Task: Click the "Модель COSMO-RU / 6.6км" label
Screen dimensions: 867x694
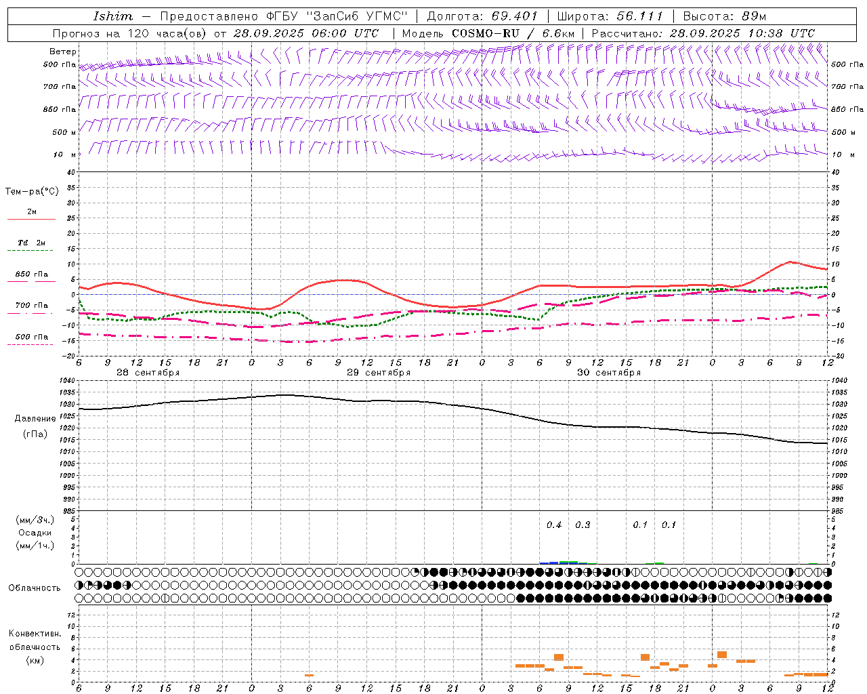Action: 488,33
